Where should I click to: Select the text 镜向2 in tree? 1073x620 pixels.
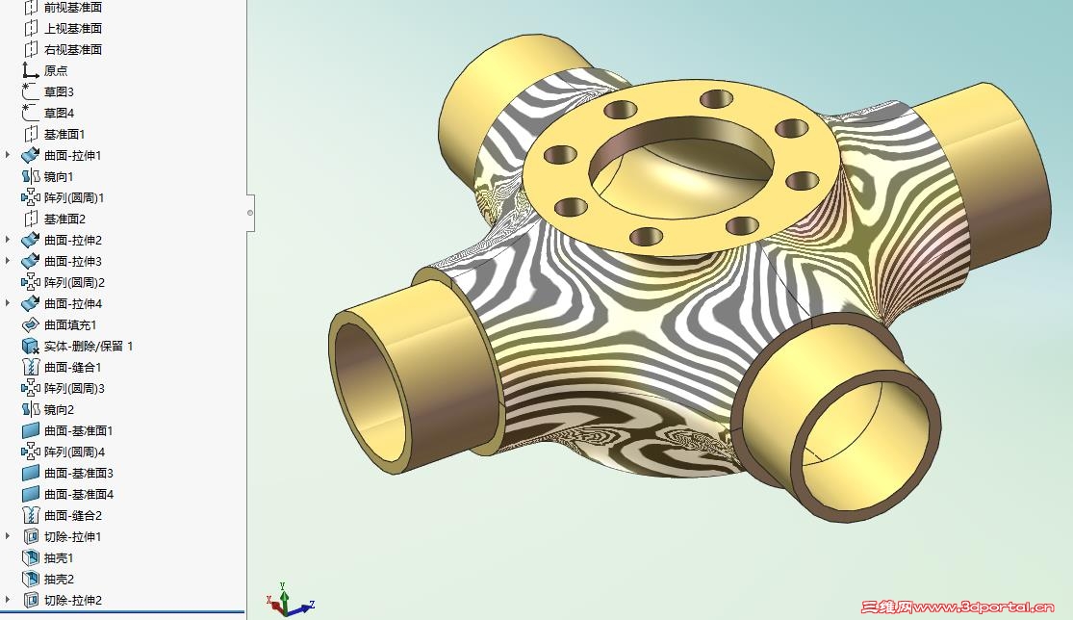(59, 410)
